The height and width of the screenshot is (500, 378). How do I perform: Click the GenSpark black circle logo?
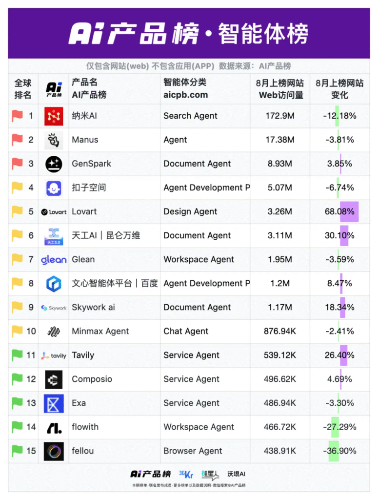(54, 164)
